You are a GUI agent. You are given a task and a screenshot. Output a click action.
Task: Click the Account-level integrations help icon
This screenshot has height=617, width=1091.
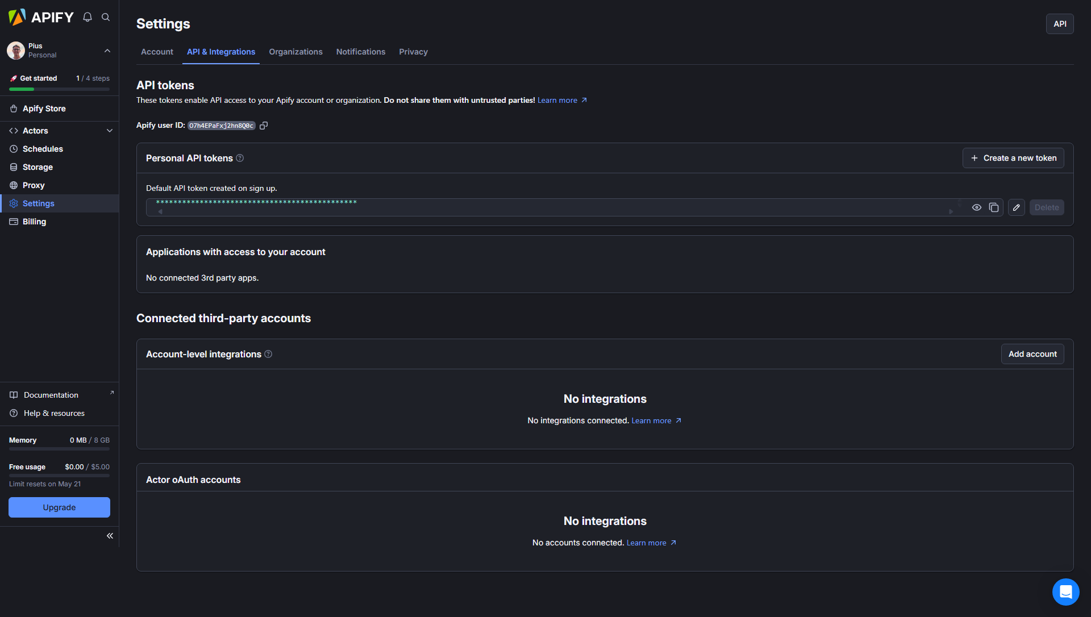pyautogui.click(x=268, y=354)
